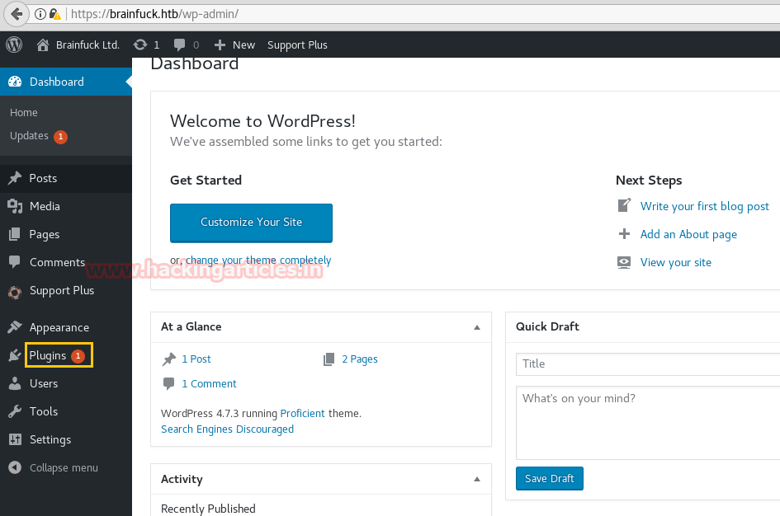Focus the Quick Draft Title field

point(648,364)
